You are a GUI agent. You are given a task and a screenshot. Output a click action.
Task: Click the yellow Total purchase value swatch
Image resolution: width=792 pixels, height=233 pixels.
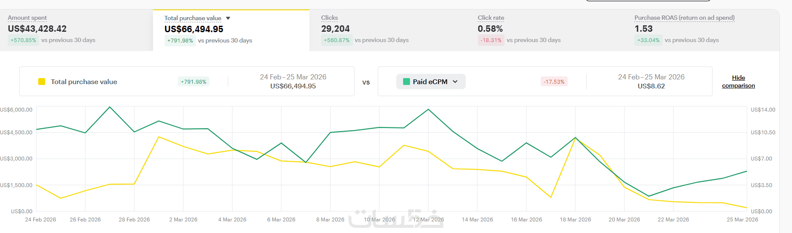click(x=42, y=82)
